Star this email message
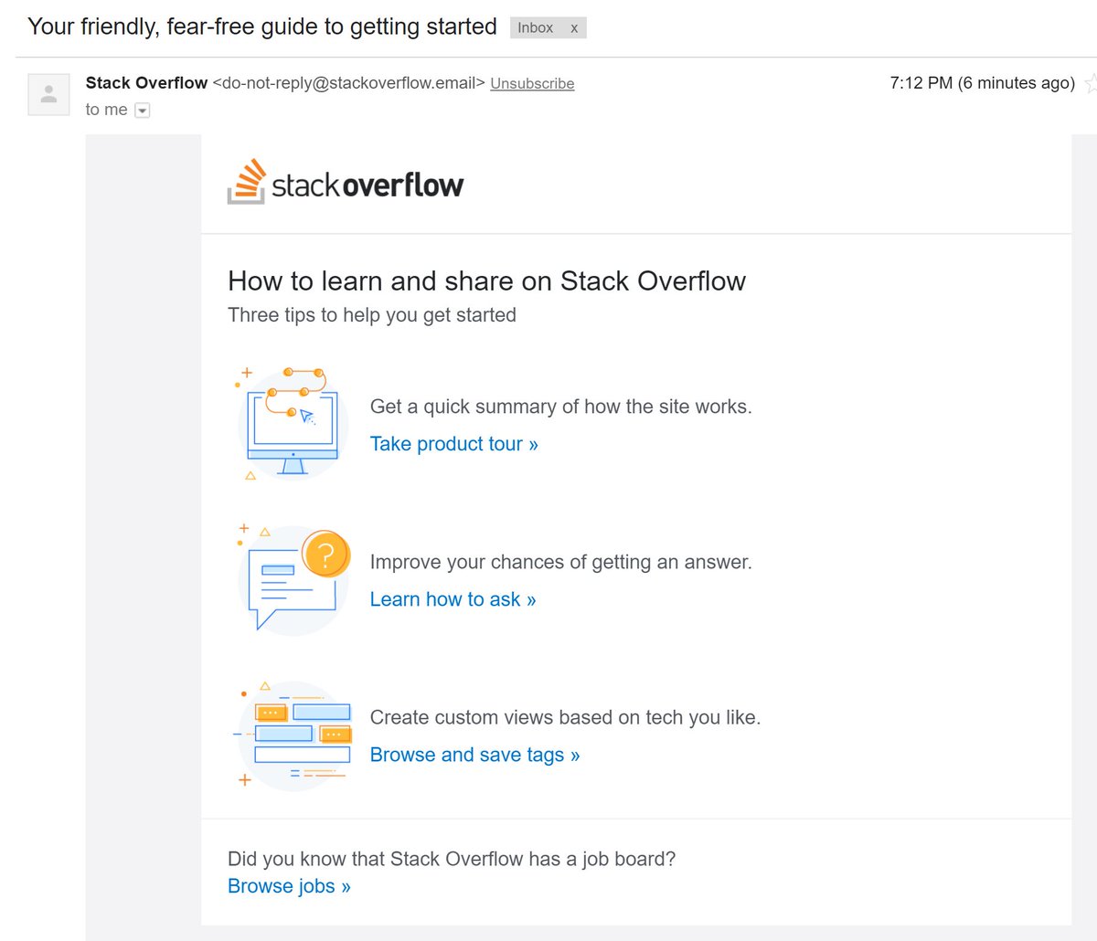The height and width of the screenshot is (941, 1097). [x=1091, y=83]
